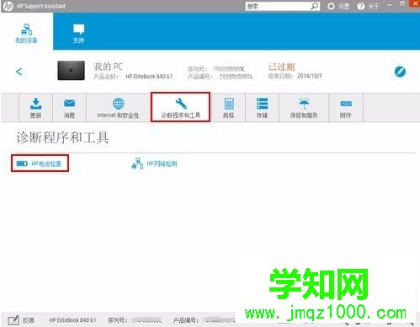Click the HP logo in title bar

pyautogui.click(x=8, y=6)
